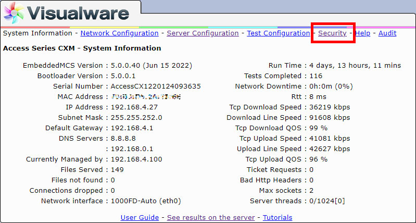Click the Visualware pinwheel logo
Image resolution: width=416 pixels, height=223 pixels.
click(14, 13)
